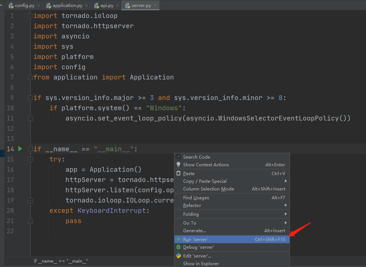The height and width of the screenshot is (267, 366).
Task: Choose Generate... from the context menu
Action: tap(232, 230)
